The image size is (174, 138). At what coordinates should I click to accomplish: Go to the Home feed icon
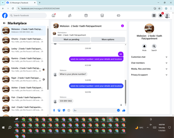(x=54, y=15)
